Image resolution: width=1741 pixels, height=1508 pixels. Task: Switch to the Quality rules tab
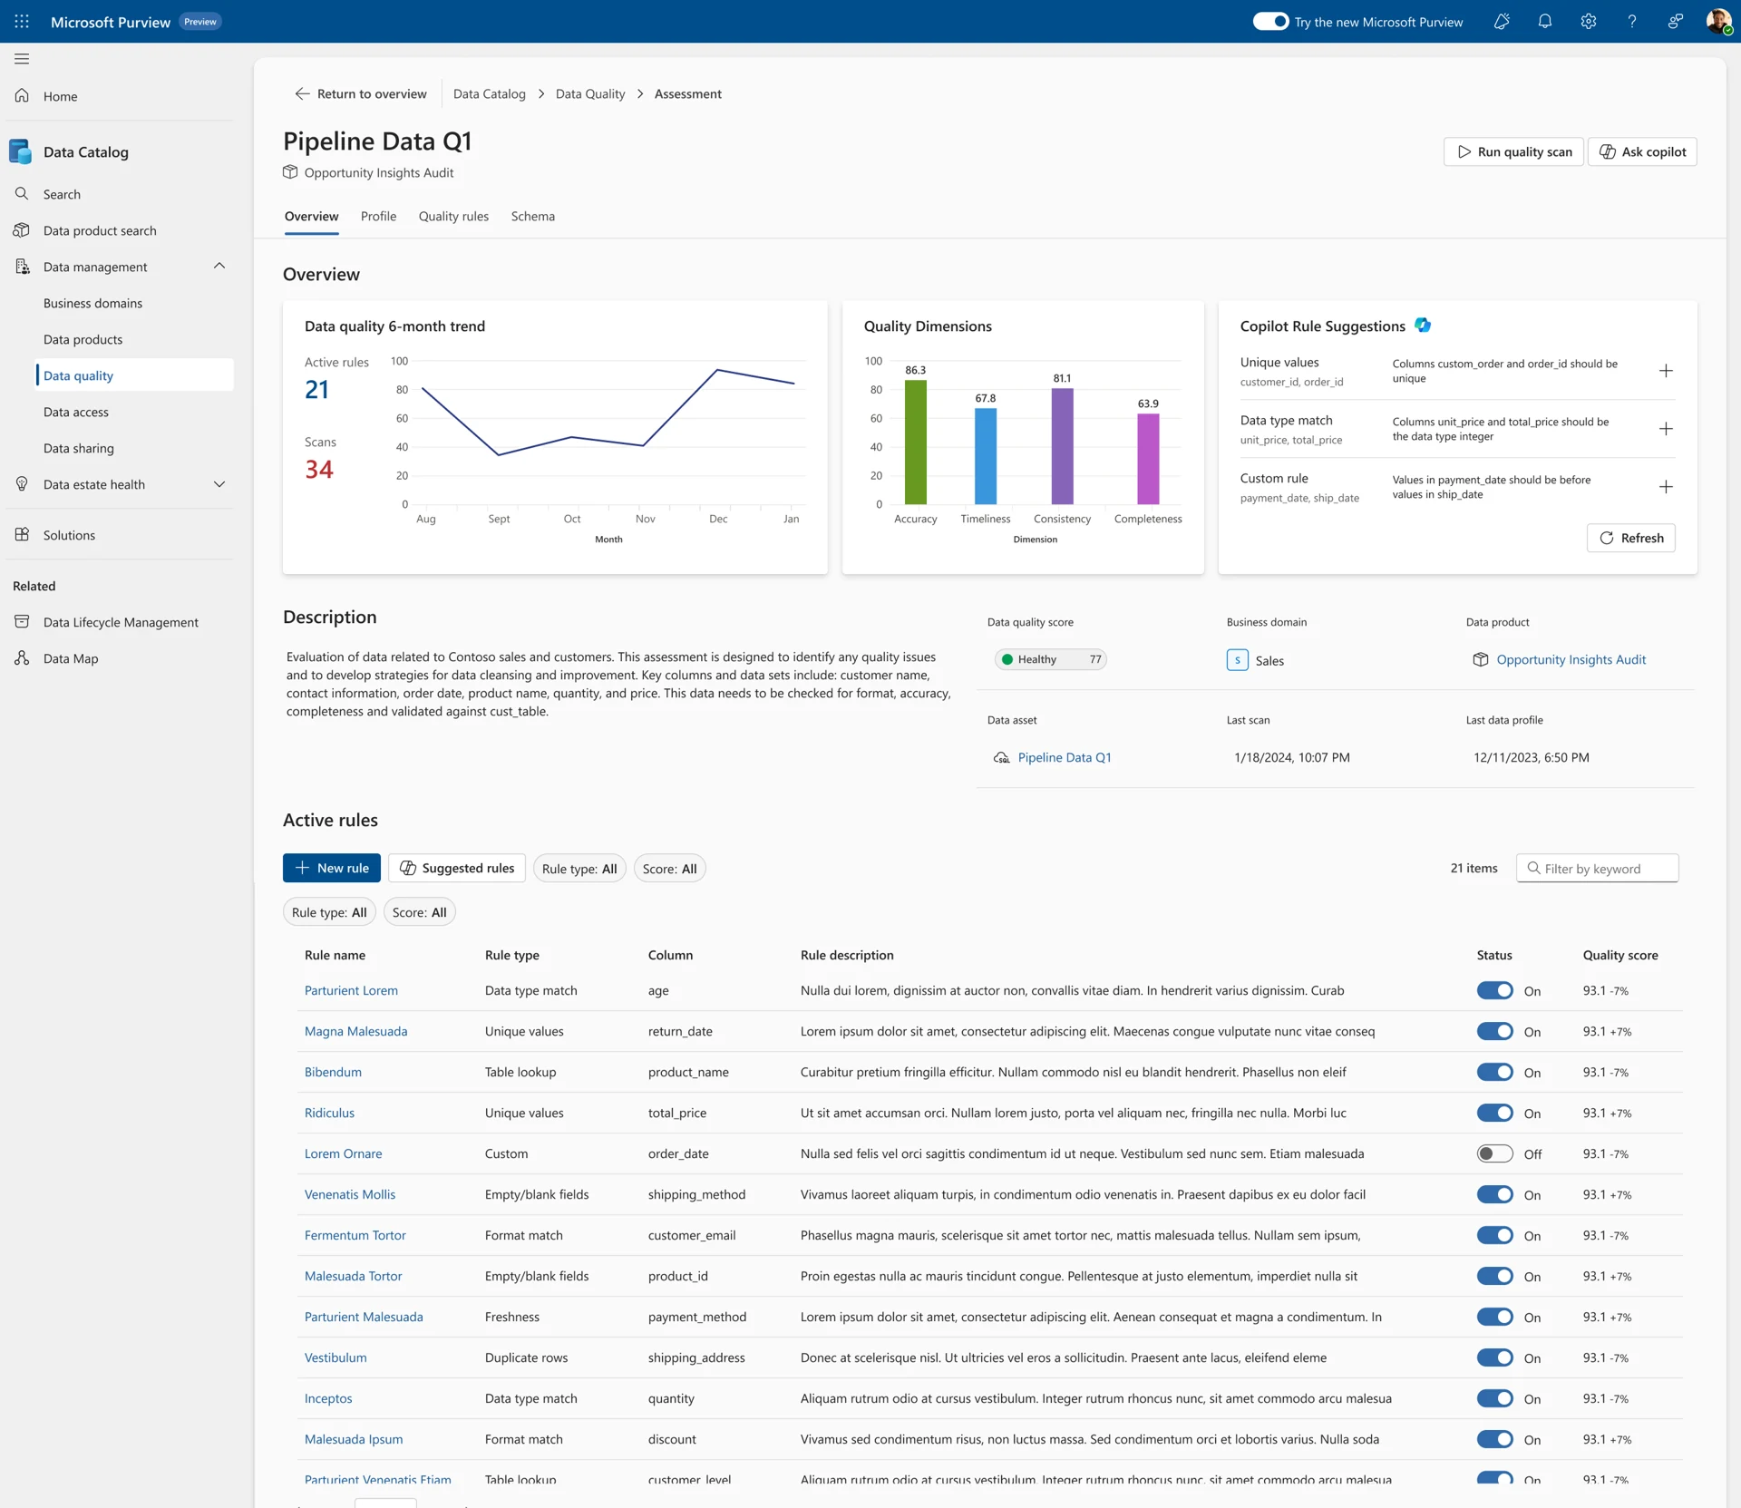(453, 216)
